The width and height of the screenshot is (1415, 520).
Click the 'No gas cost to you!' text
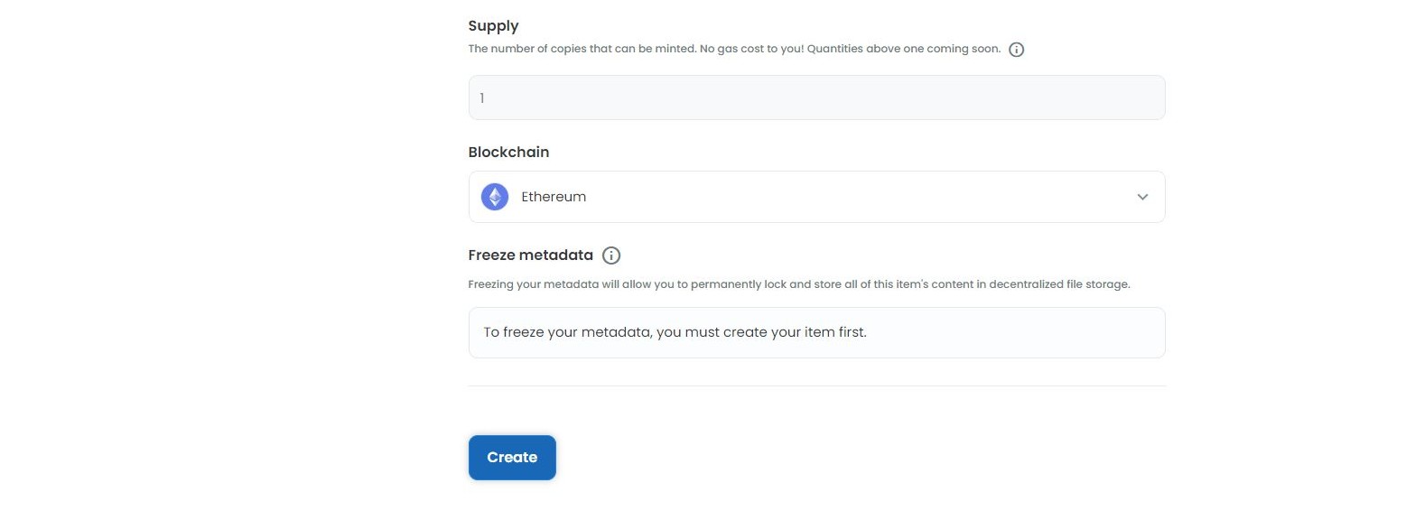tap(751, 49)
